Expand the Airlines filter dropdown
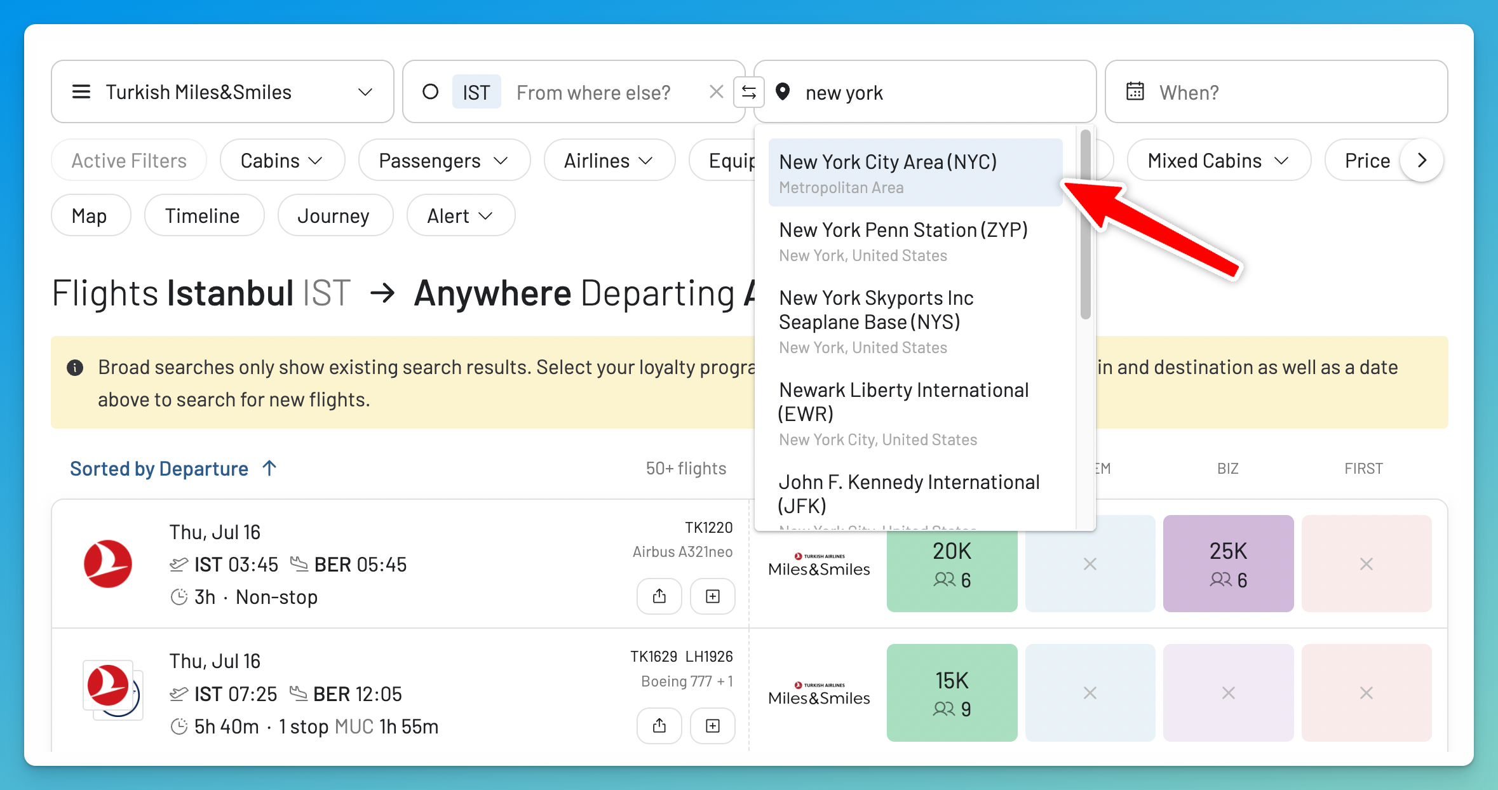This screenshot has height=790, width=1498. (609, 161)
